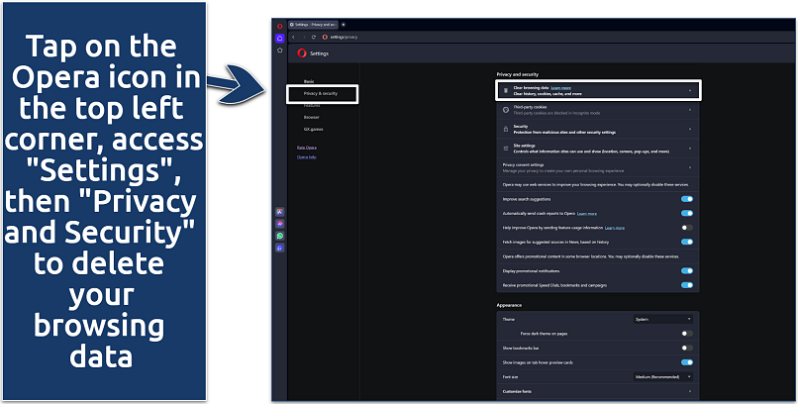
Task: Open the Features settings section
Action: point(312,105)
